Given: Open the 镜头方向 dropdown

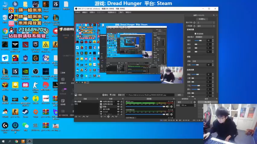Looking at the screenshot, I should point(206,22).
